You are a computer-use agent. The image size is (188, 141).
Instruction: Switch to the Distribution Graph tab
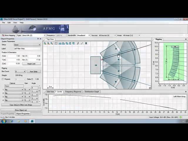92,92
